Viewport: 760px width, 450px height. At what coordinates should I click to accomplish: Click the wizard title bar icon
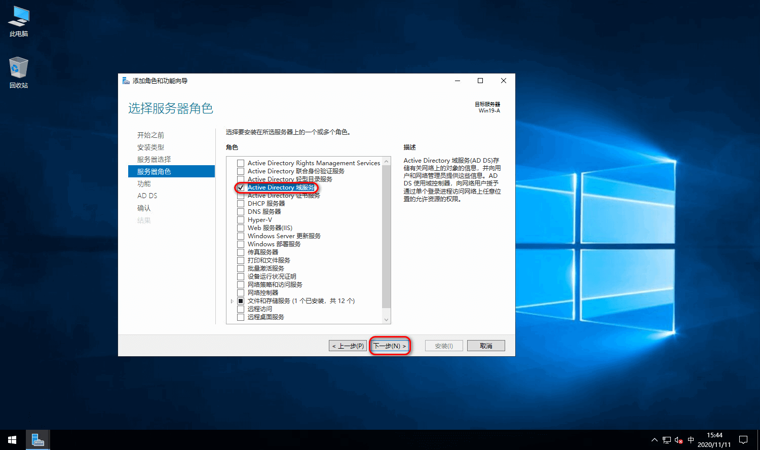click(126, 81)
